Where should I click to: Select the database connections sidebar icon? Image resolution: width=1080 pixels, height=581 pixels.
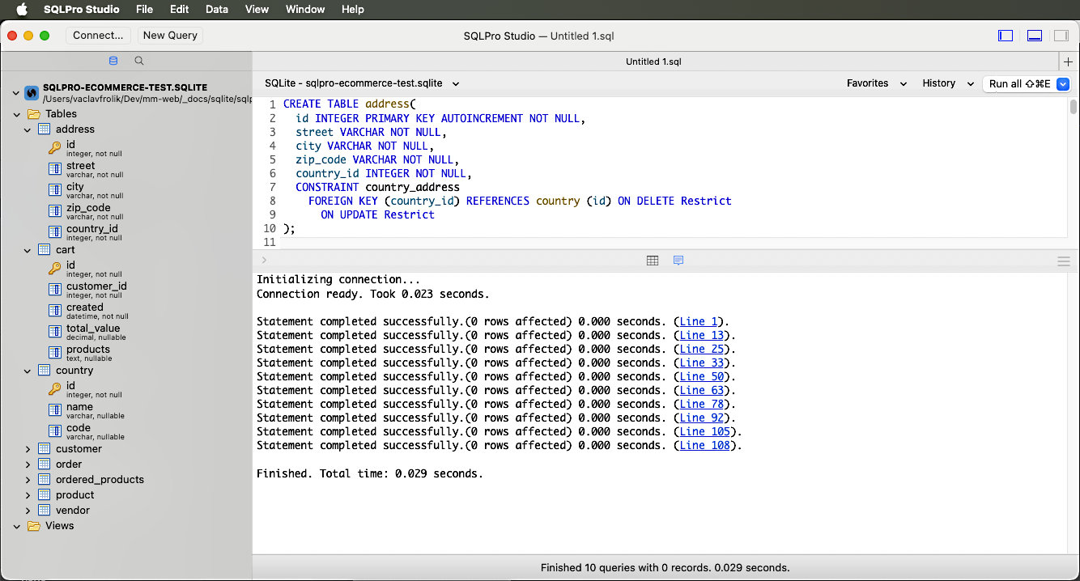113,61
